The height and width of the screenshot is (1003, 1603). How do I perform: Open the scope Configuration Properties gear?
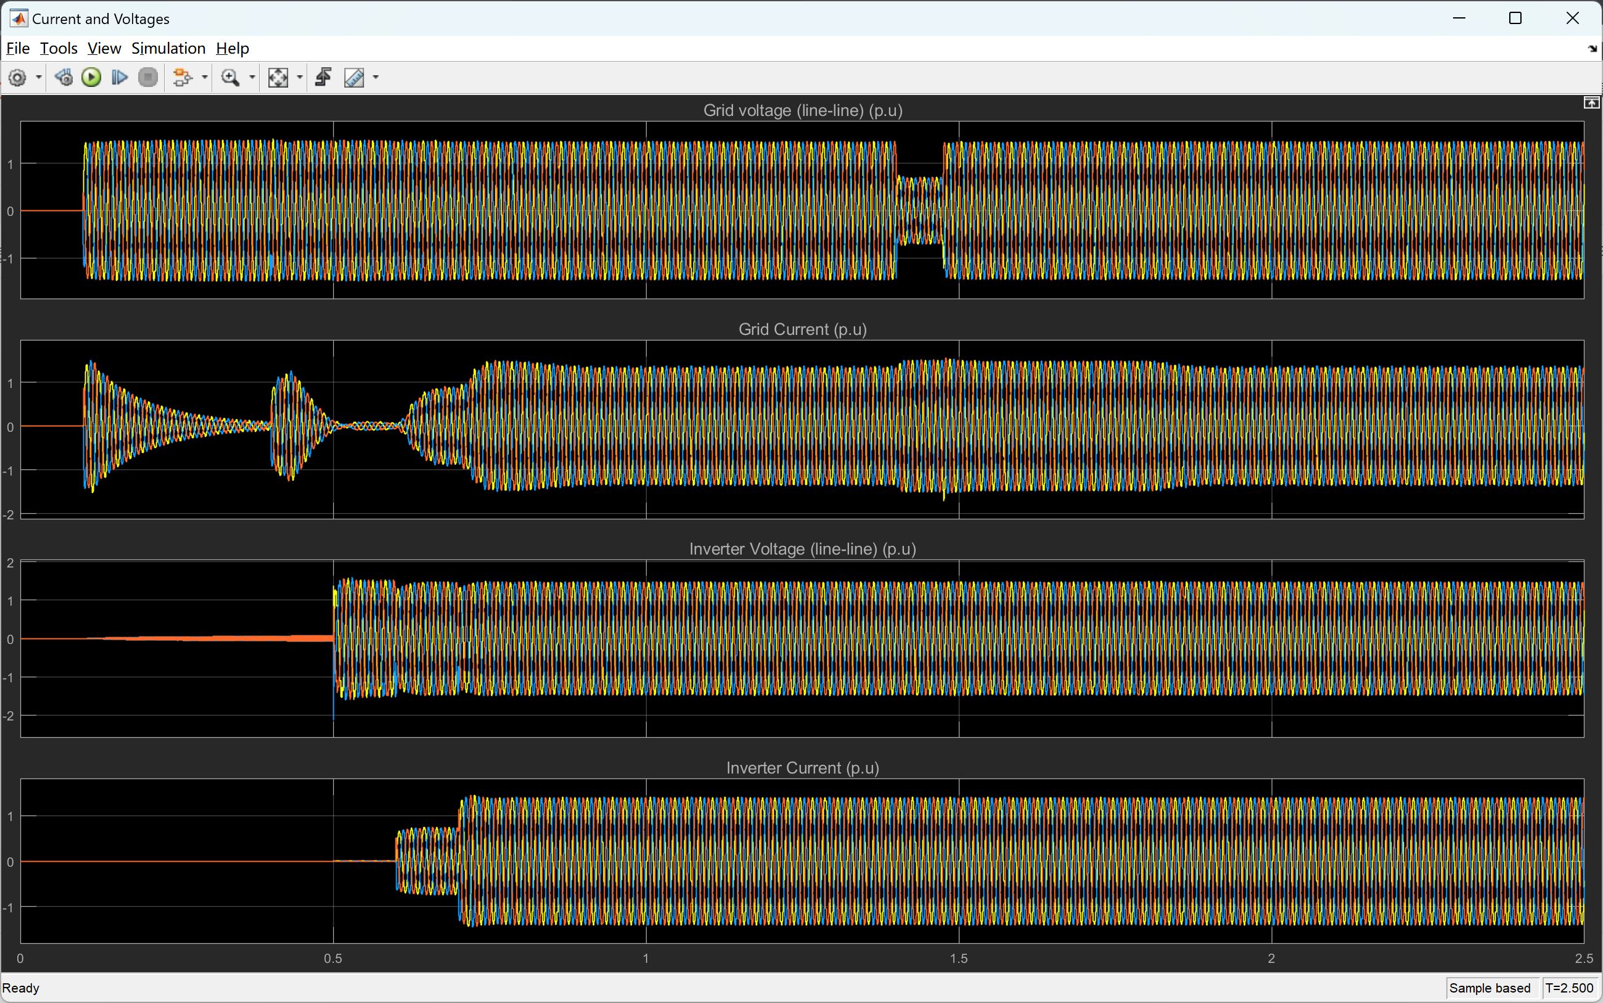(17, 78)
